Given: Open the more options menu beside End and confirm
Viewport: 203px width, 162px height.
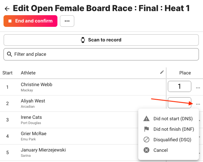Looking at the screenshot, I should click(x=67, y=21).
